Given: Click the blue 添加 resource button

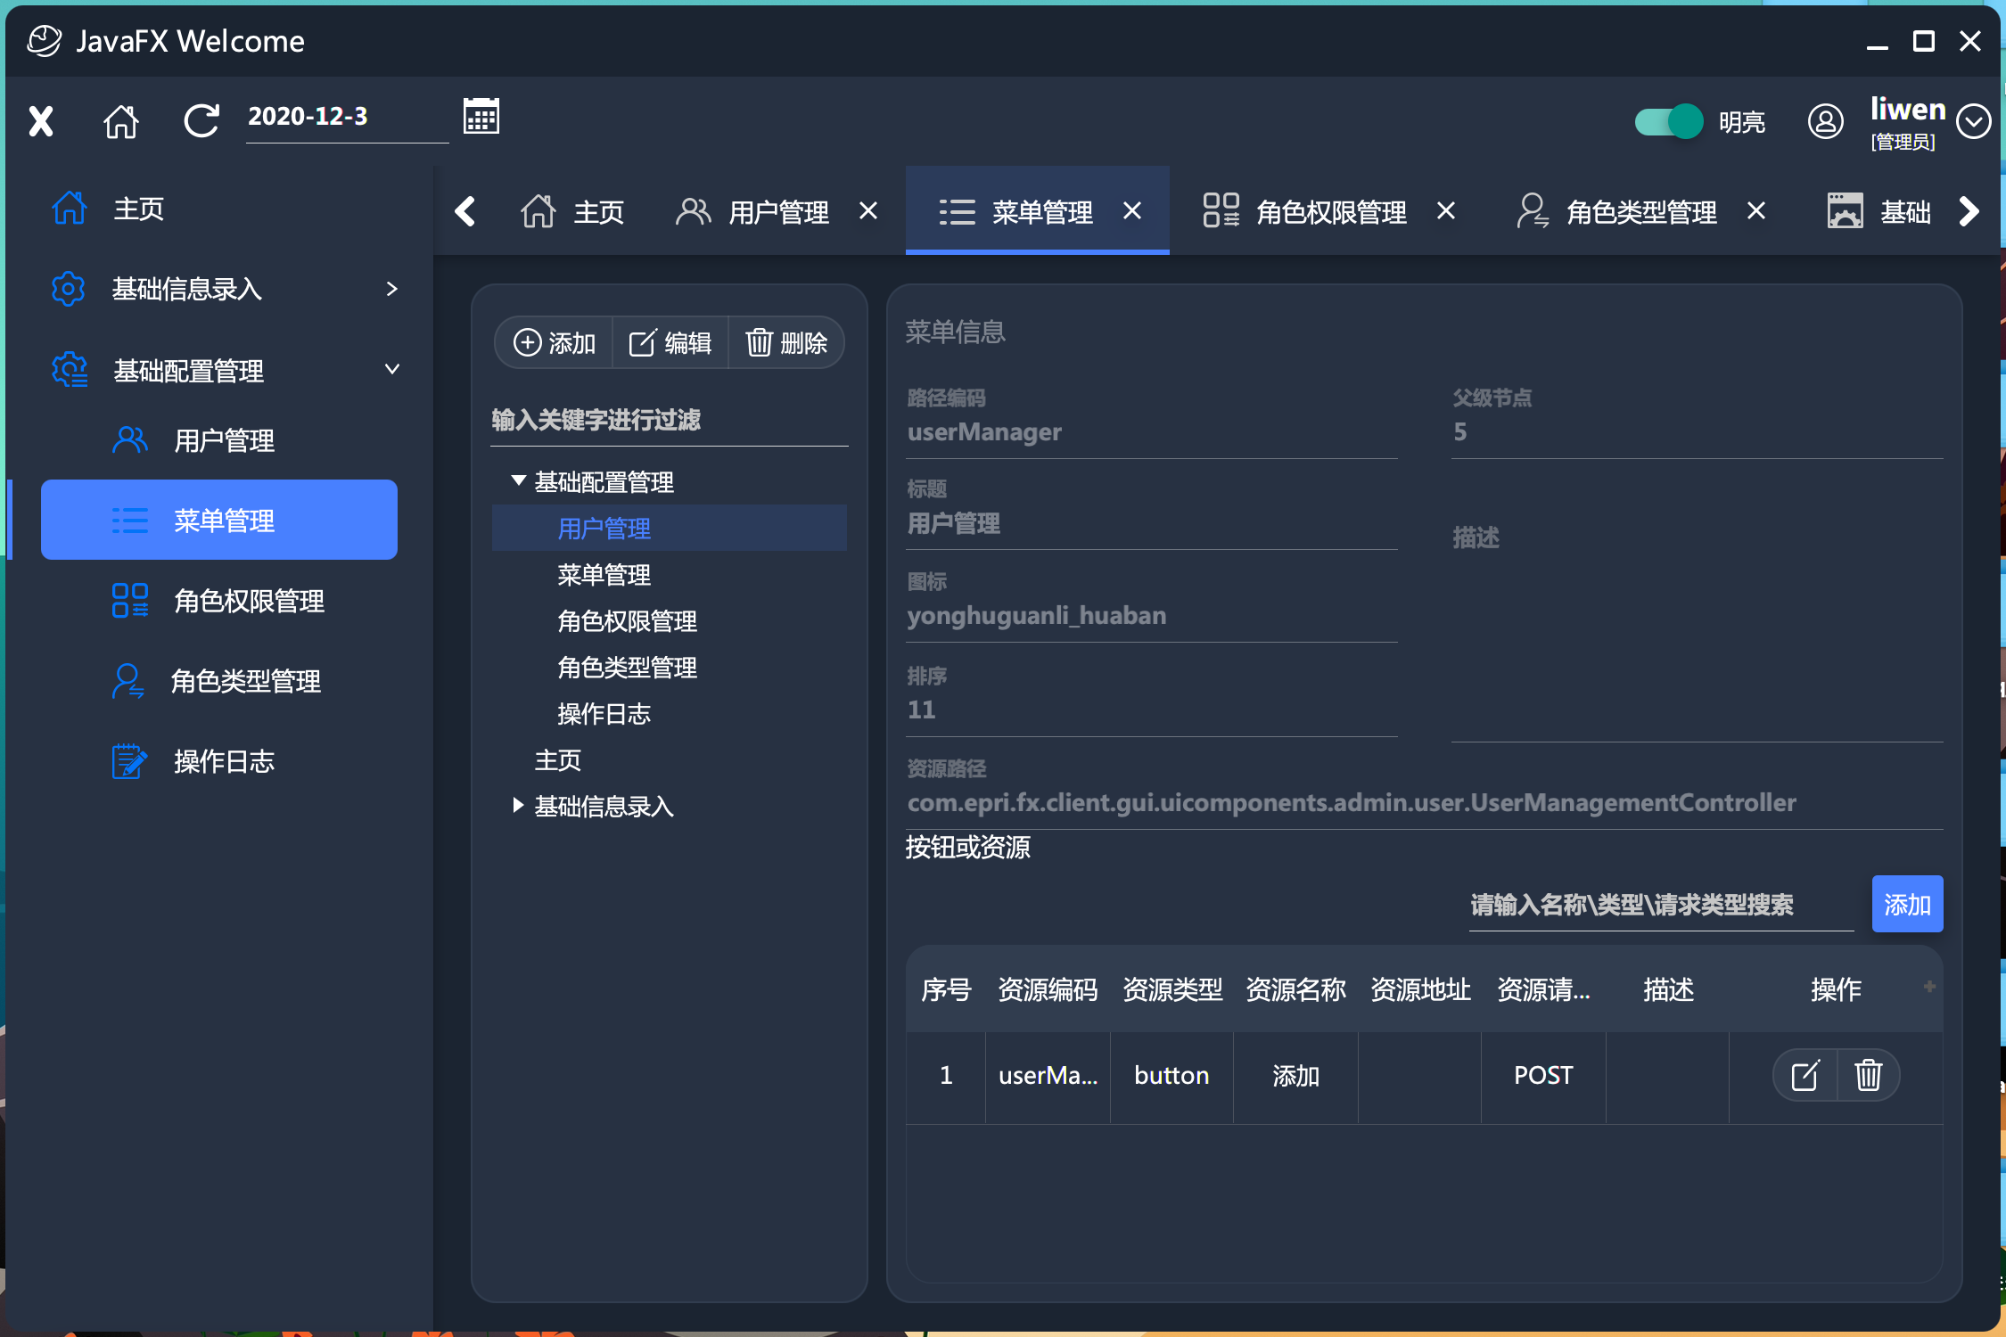Looking at the screenshot, I should tap(1907, 905).
